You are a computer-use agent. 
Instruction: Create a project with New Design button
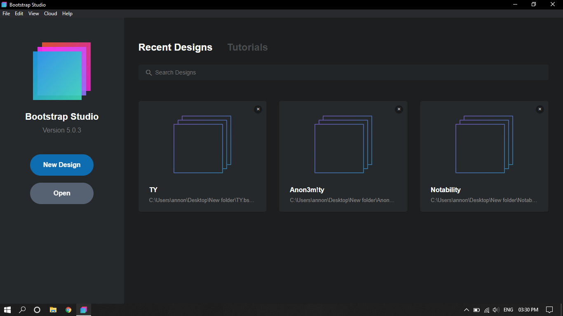click(x=62, y=165)
